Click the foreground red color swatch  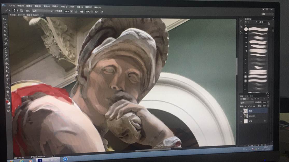pos(7,102)
